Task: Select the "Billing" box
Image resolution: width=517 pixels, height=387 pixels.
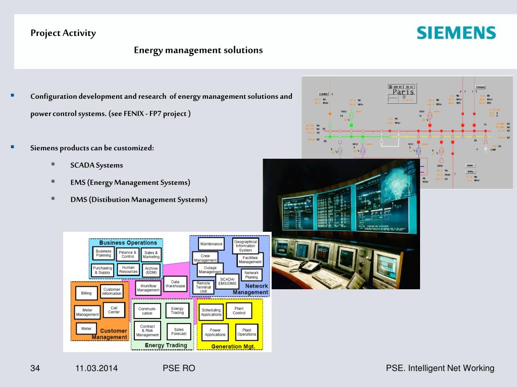Action: pyautogui.click(x=86, y=293)
